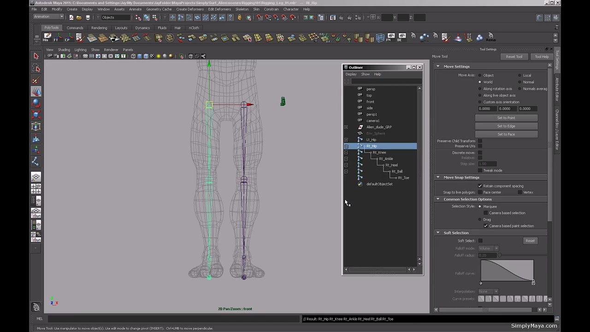Click Set to Point button
This screenshot has height=332, width=590.
[x=506, y=118]
